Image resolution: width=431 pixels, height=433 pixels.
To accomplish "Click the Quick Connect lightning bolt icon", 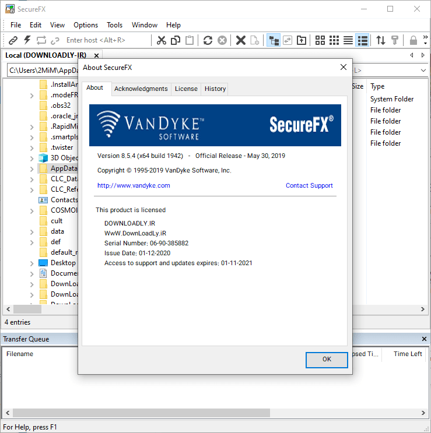I will tap(27, 40).
